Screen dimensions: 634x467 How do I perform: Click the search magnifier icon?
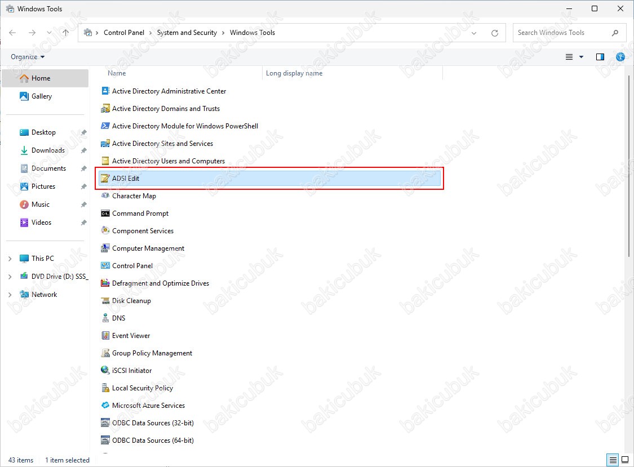tap(615, 33)
